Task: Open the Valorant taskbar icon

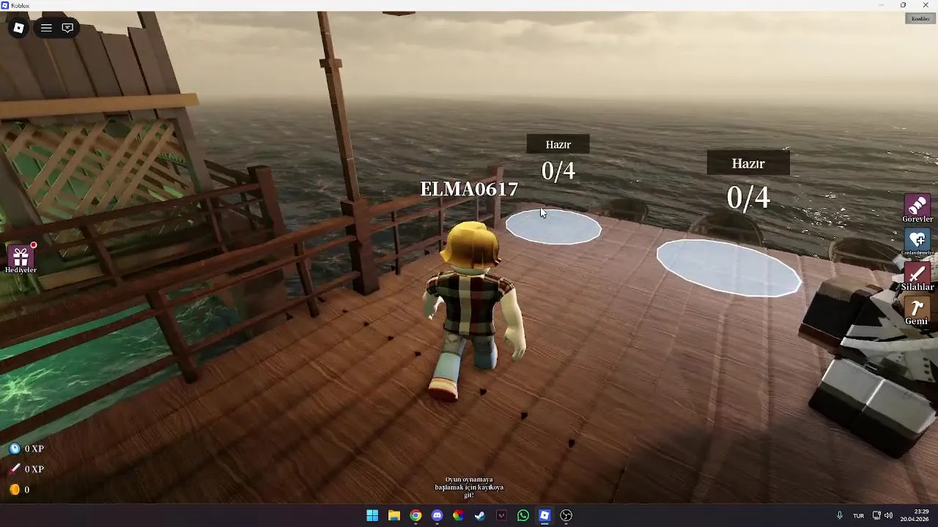Action: point(501,515)
